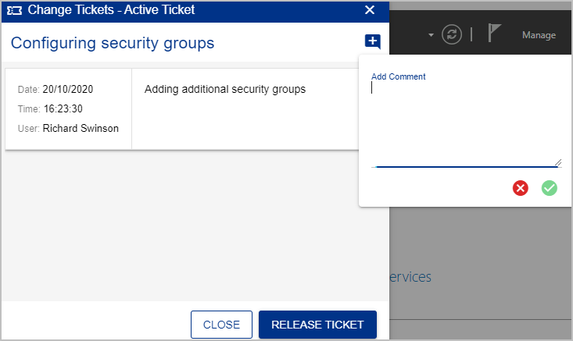Click the refresh icon in Server Manager
The image size is (573, 341).
452,34
